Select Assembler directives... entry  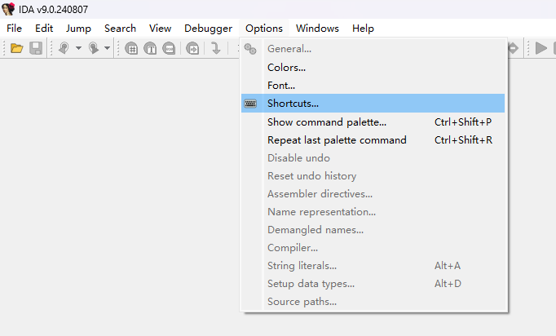click(373, 194)
